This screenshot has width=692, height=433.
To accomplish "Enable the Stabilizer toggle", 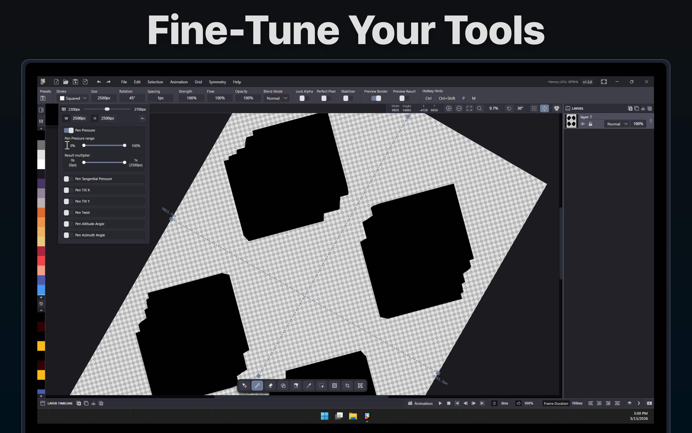I will click(x=347, y=98).
